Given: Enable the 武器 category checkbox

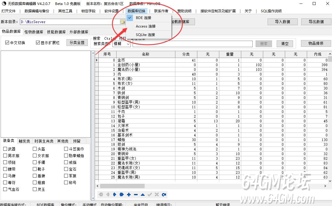Looking at the screenshot, I should click(x=5, y=149).
